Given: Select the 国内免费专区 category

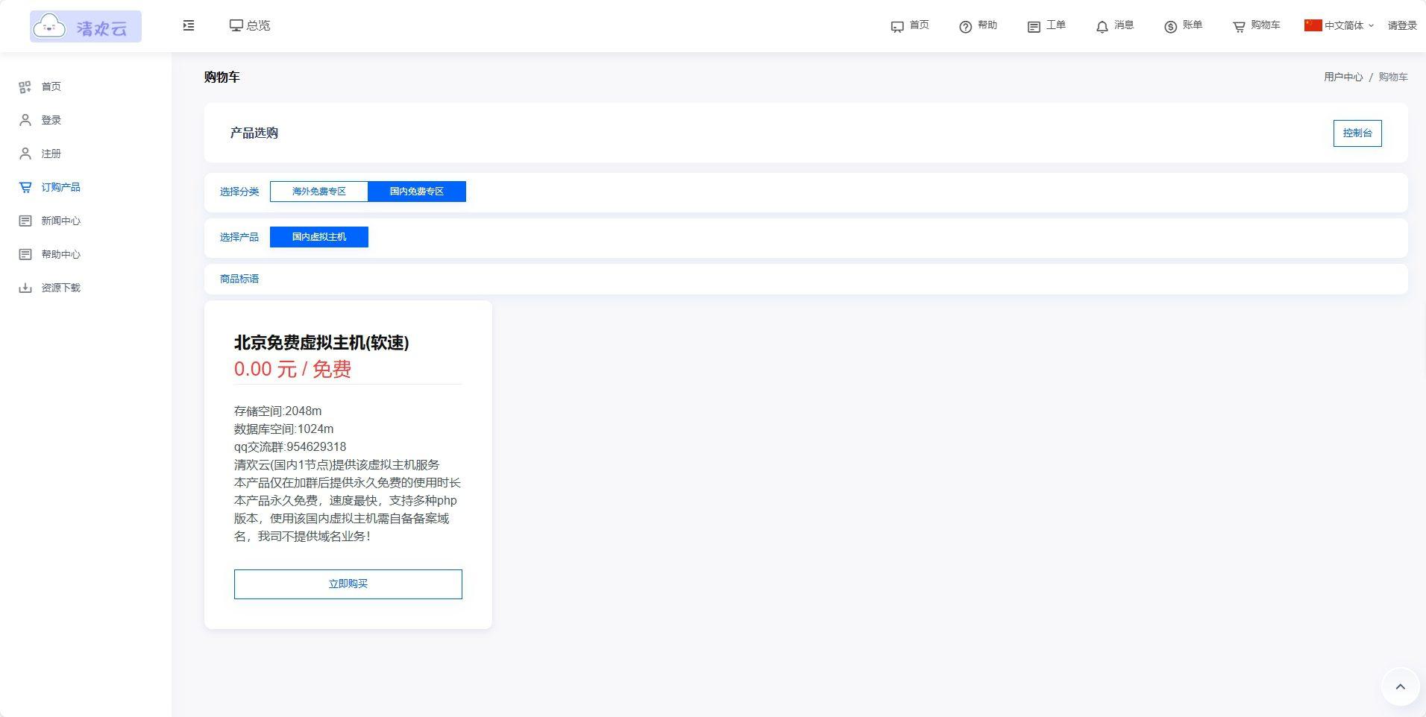Looking at the screenshot, I should 416,192.
